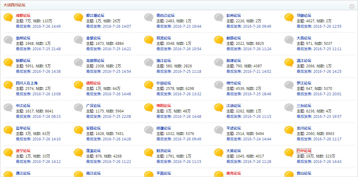Click the yellow bubble icon for 双流论坛

[x=149, y=40]
